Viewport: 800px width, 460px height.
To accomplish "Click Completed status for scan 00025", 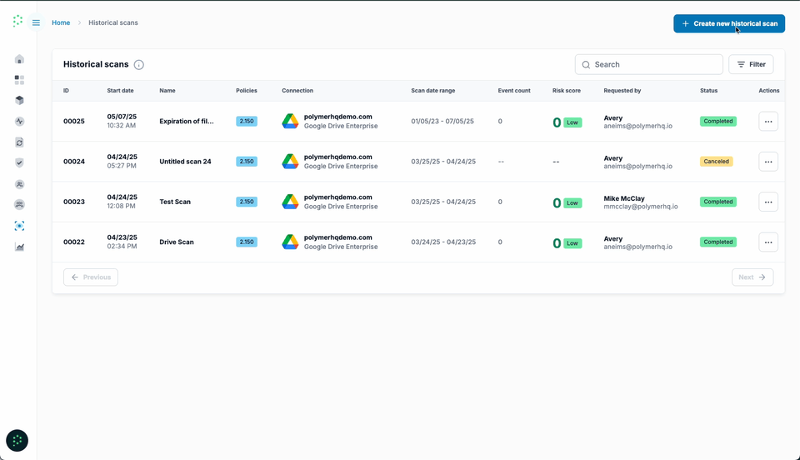I will coord(717,122).
